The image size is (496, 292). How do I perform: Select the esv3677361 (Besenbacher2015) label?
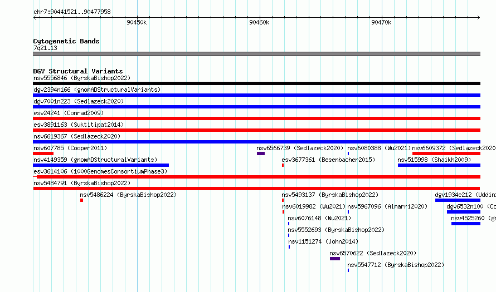tap(328, 160)
